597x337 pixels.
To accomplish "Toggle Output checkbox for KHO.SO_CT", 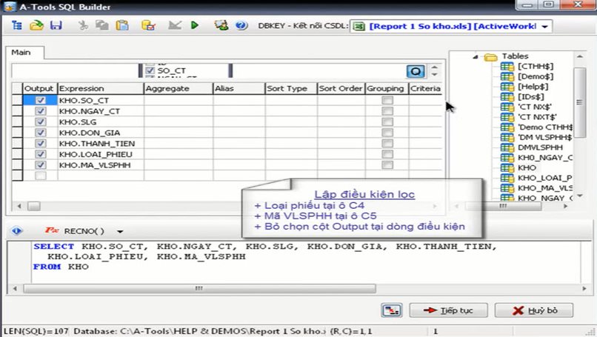I will click(x=40, y=100).
